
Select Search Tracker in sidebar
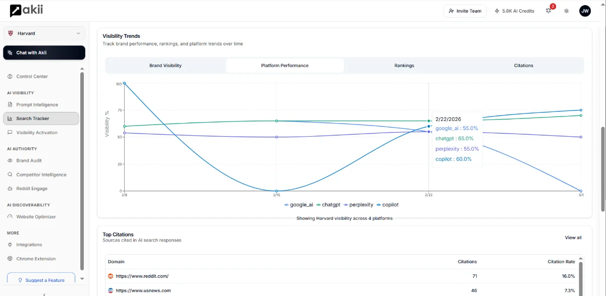click(x=41, y=119)
